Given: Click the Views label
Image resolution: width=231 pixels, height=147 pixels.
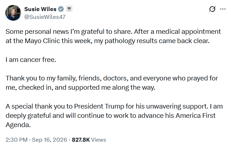Looking at the screenshot, I should click(98, 140).
